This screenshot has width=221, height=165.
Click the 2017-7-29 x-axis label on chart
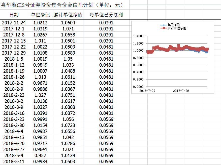[x=181, y=91]
